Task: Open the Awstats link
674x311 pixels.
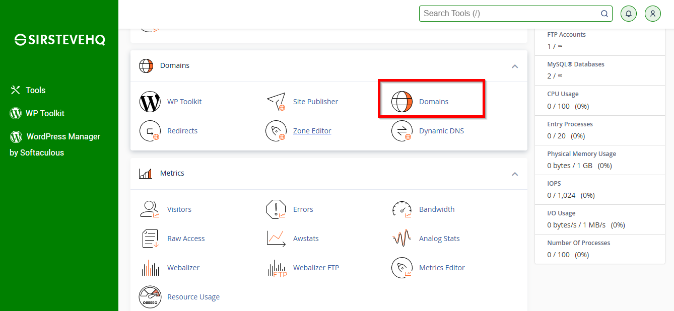Action: point(306,239)
